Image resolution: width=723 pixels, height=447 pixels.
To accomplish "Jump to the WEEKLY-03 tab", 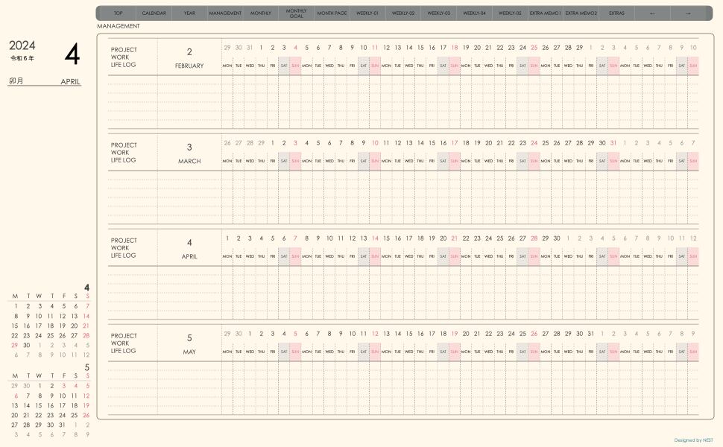I will point(438,13).
